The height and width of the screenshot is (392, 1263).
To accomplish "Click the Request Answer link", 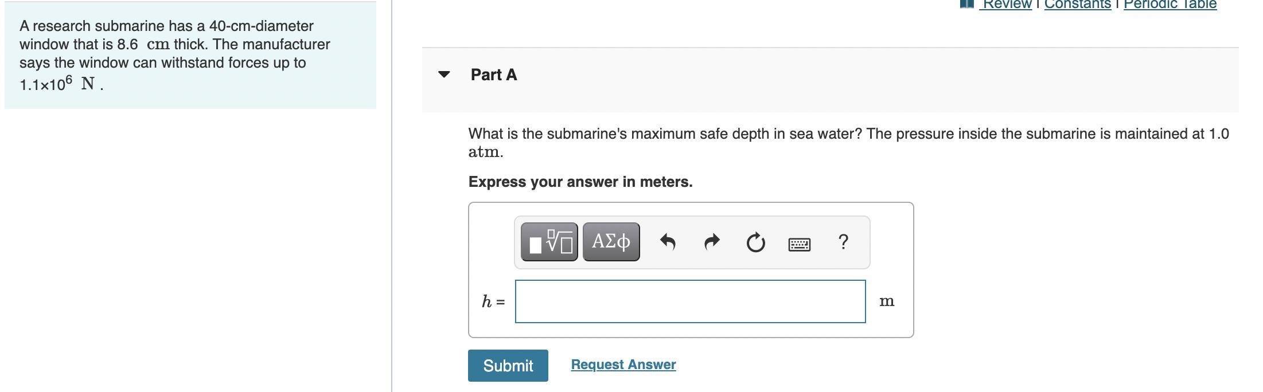I will (x=623, y=364).
